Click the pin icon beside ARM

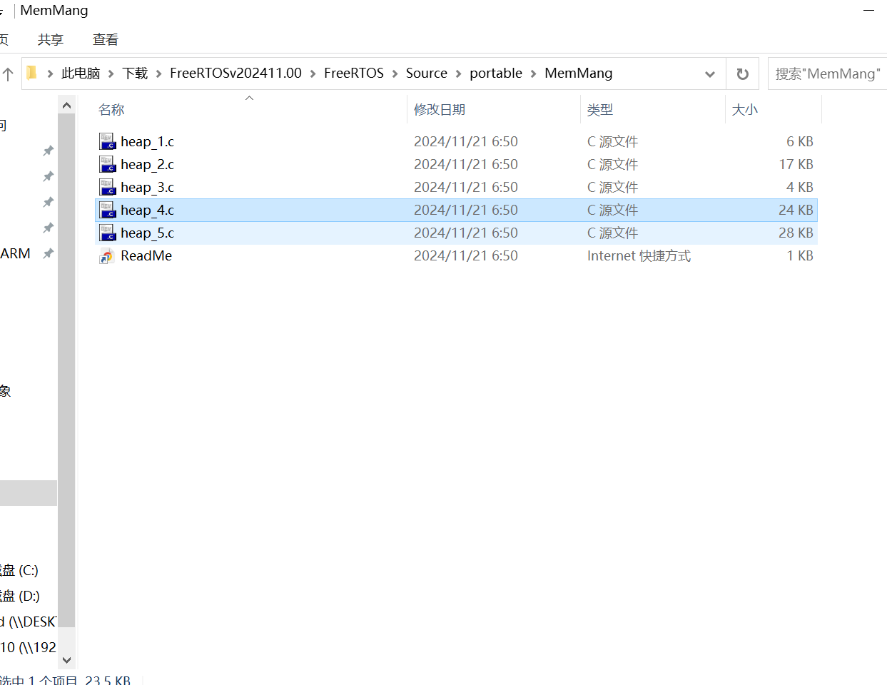(x=48, y=253)
